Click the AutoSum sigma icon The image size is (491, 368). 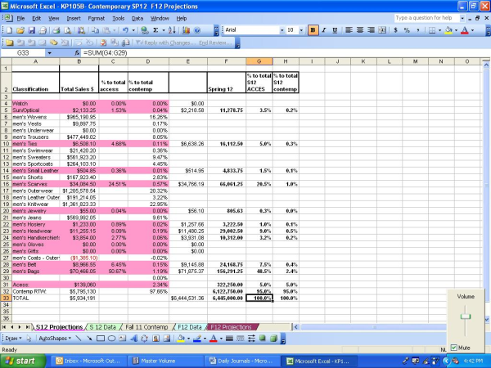[x=155, y=29]
